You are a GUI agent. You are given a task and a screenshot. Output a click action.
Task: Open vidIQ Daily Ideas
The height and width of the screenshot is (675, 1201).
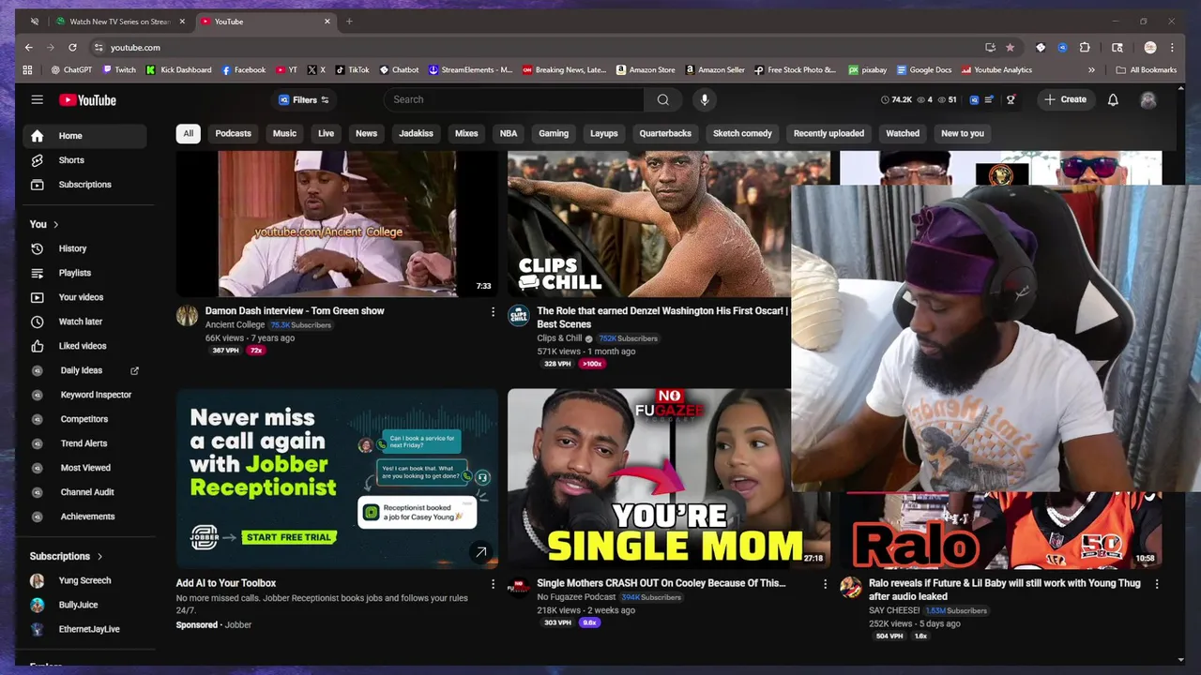pos(84,370)
